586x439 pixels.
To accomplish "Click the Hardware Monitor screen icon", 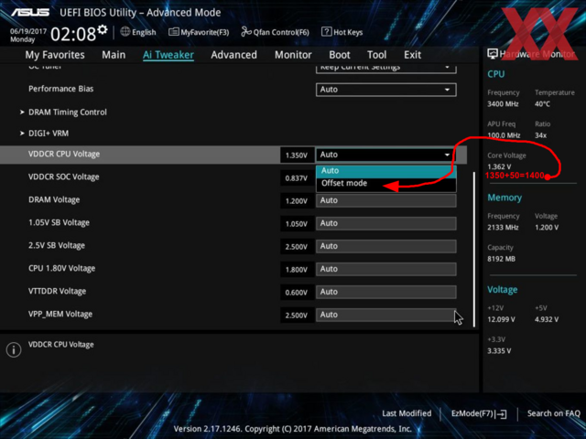I will (x=493, y=54).
